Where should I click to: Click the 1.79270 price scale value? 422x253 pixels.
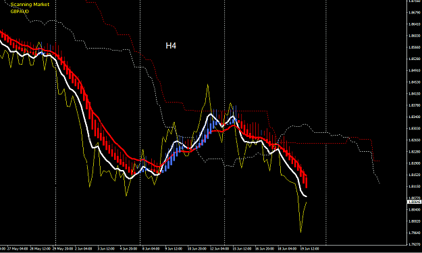coord(415,244)
